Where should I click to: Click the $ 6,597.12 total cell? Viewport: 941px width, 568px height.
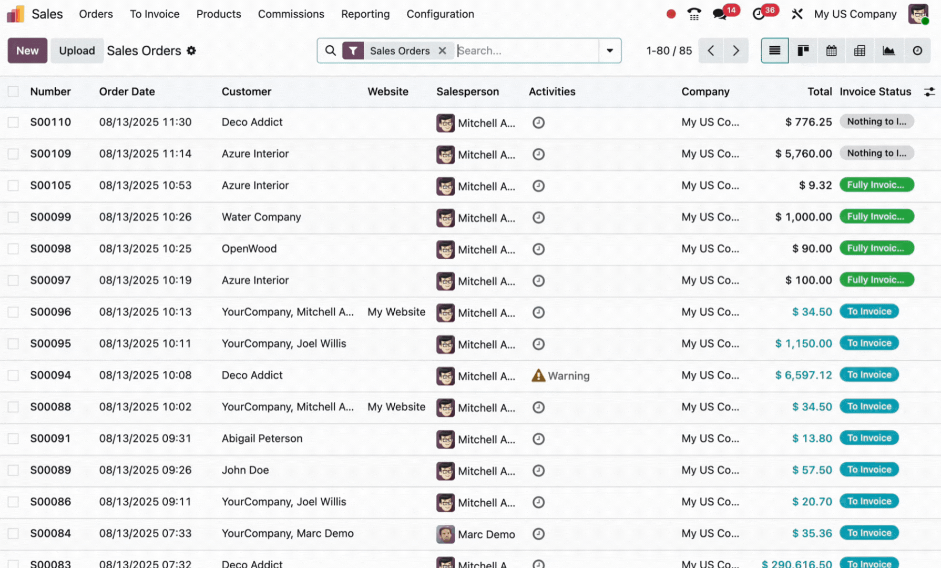pyautogui.click(x=803, y=375)
